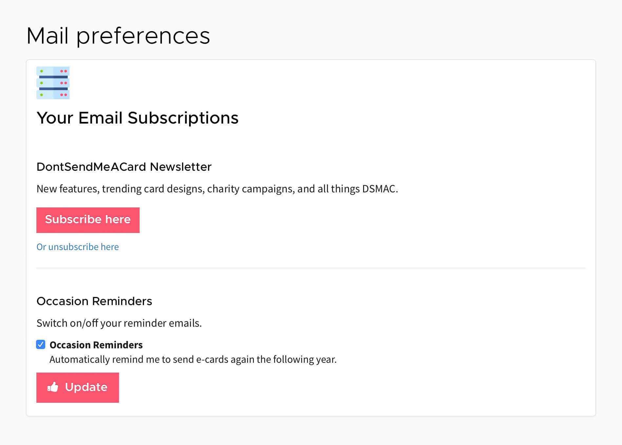This screenshot has height=445, width=622.
Task: Click the word DSMAC in newsletter description
Action: click(x=380, y=189)
